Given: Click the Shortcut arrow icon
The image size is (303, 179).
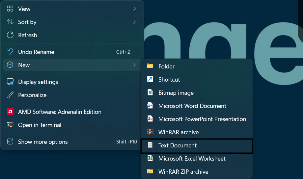Looking at the screenshot, I should (150, 79).
